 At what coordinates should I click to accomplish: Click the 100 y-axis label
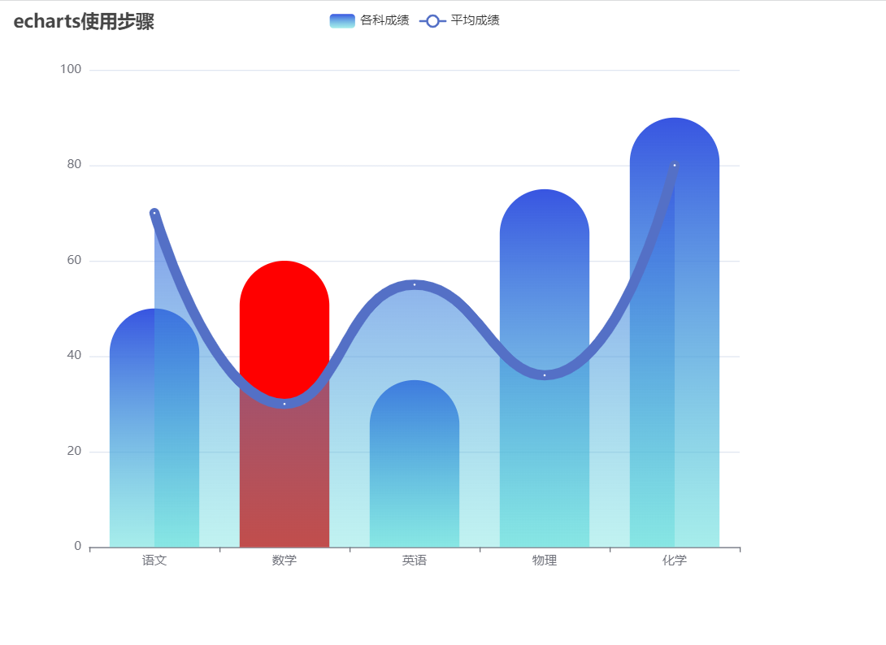click(x=71, y=69)
